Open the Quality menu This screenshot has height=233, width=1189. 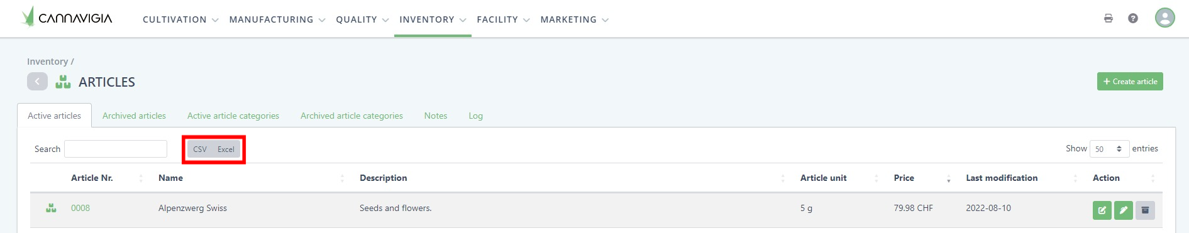coord(362,19)
